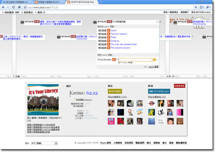The width and height of the screenshot is (215, 152).
Task: Click the Going up response
Action: point(115,41)
